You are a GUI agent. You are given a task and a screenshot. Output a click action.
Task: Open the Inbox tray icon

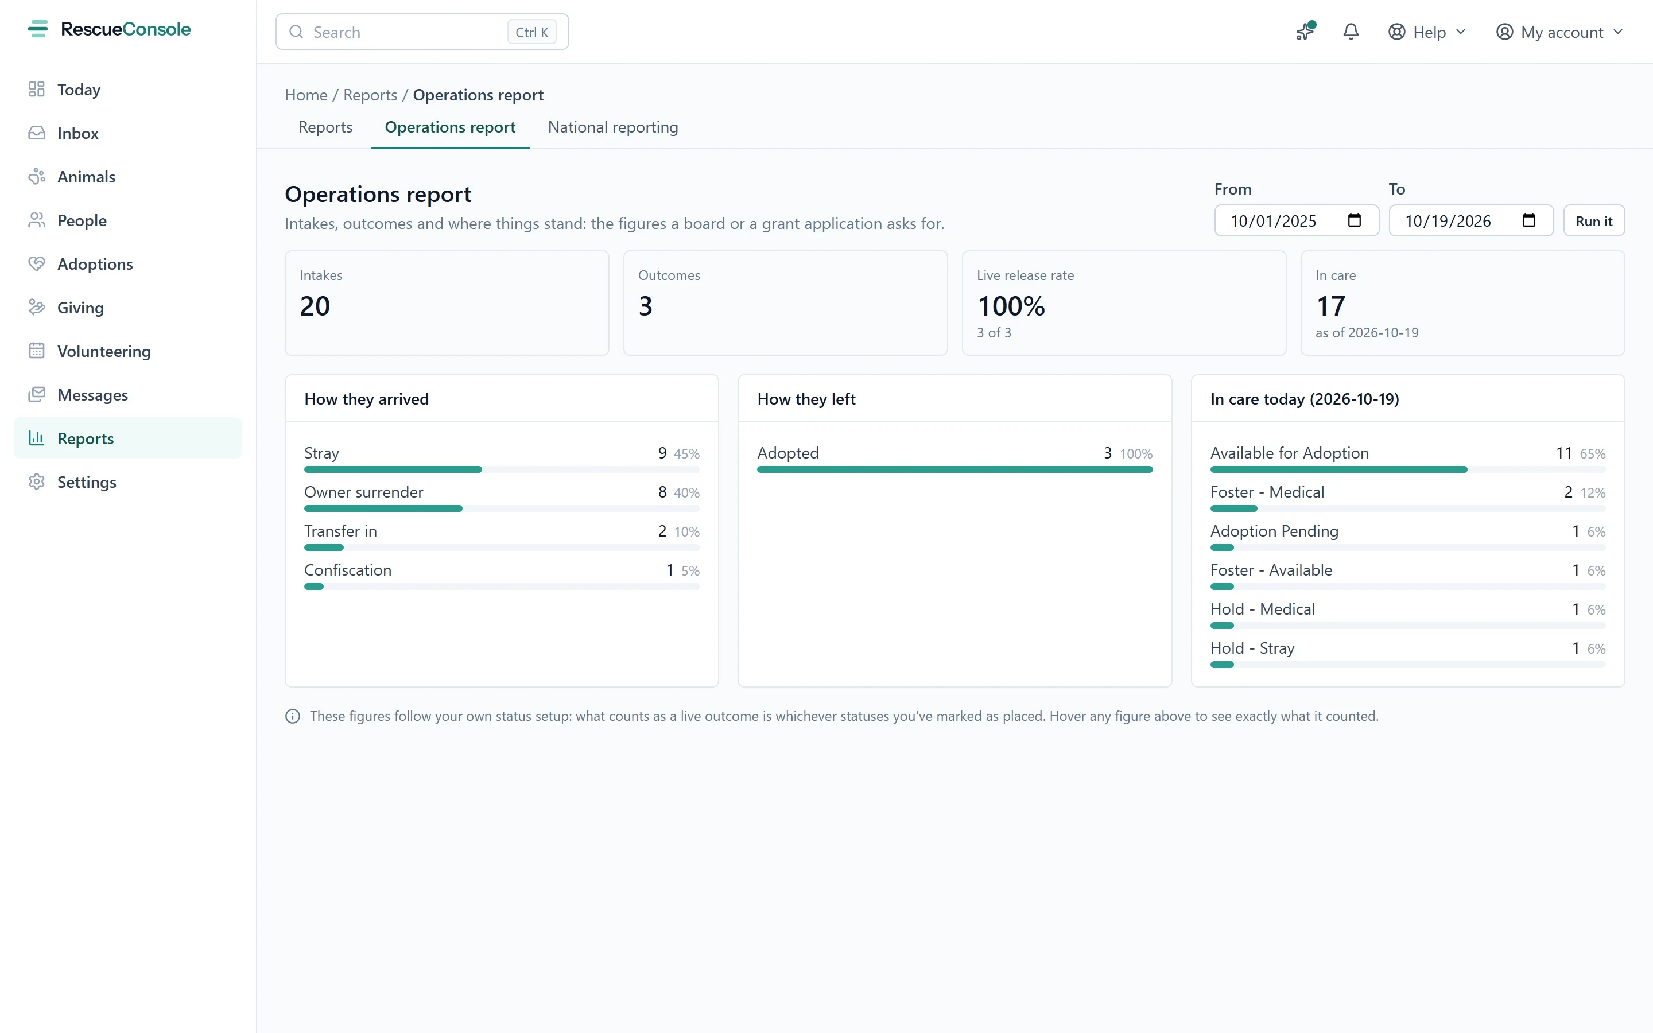pyautogui.click(x=37, y=133)
